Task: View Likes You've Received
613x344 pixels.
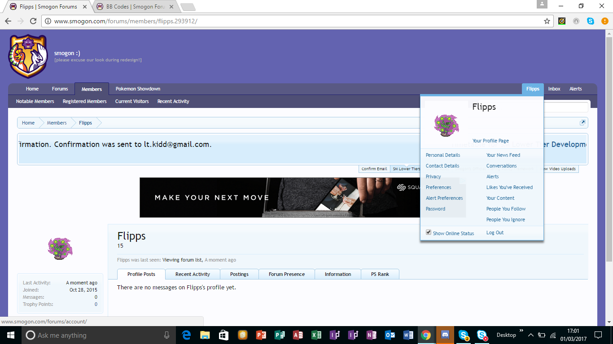Action: point(510,187)
